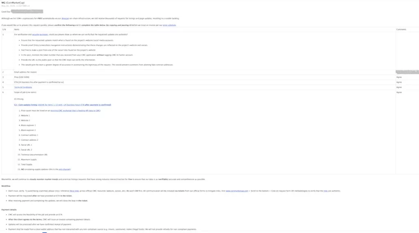
Task: Click 'Agree' in the ETA row
Action: pos(399,82)
